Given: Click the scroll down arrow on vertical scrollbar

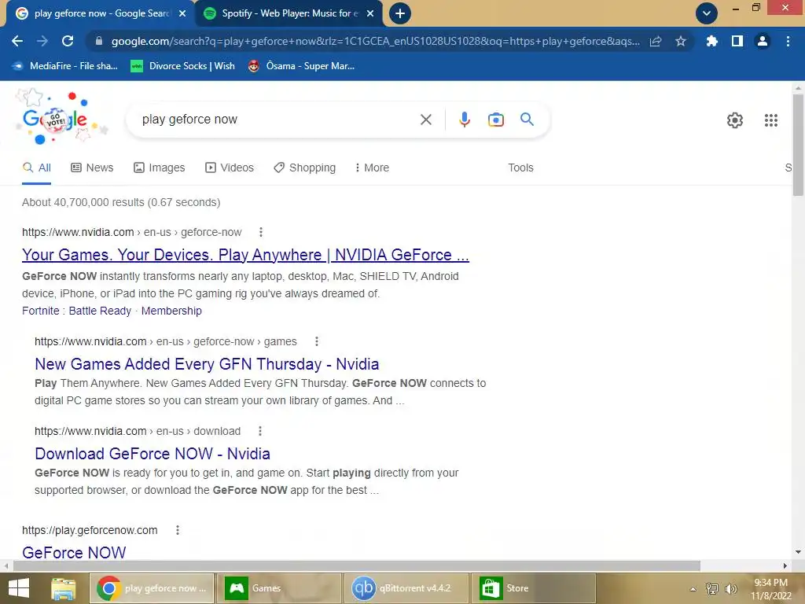Looking at the screenshot, I should tap(798, 552).
